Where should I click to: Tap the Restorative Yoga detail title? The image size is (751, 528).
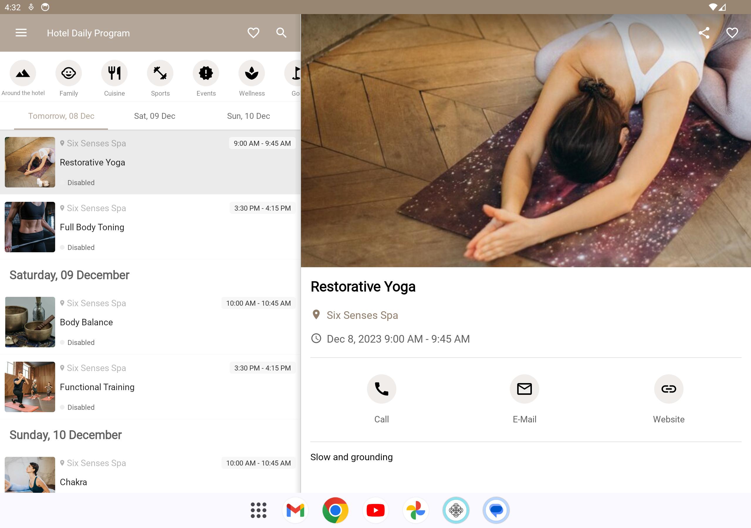[x=363, y=287]
